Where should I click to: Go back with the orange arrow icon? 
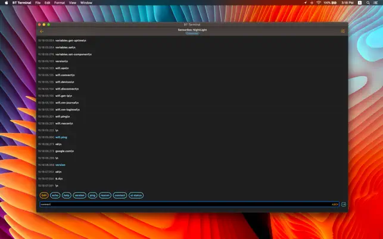click(42, 32)
